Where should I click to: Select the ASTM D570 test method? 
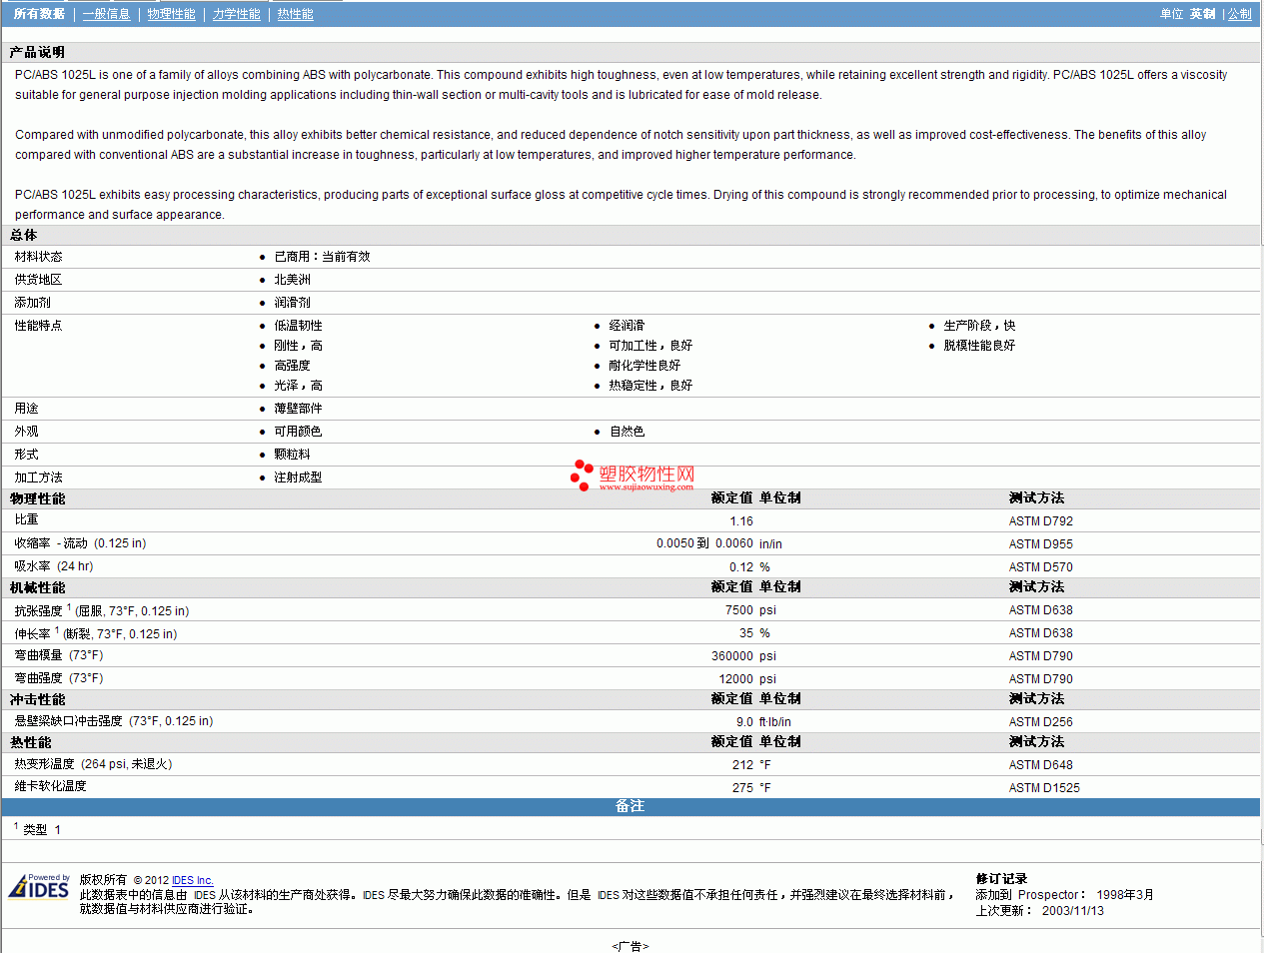pos(1040,567)
